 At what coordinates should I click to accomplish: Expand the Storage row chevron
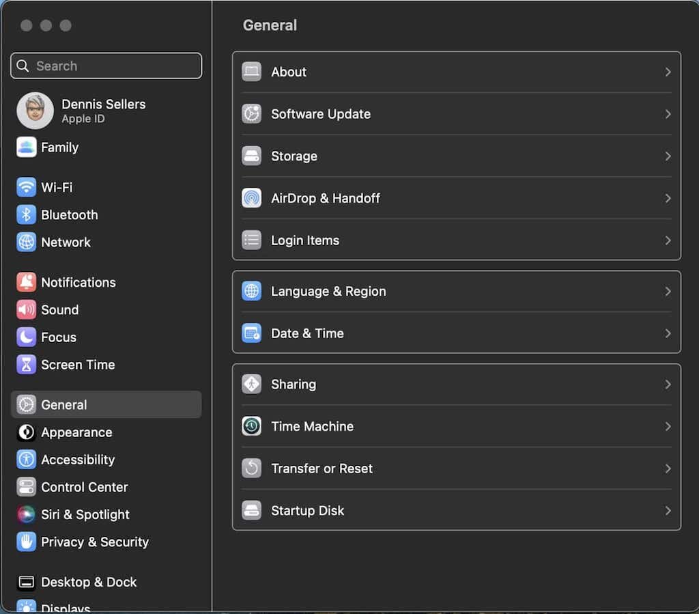tap(668, 156)
